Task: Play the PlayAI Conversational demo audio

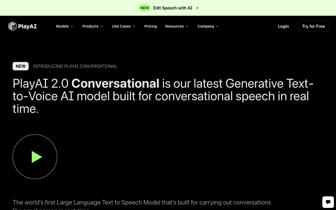Action: click(35, 157)
